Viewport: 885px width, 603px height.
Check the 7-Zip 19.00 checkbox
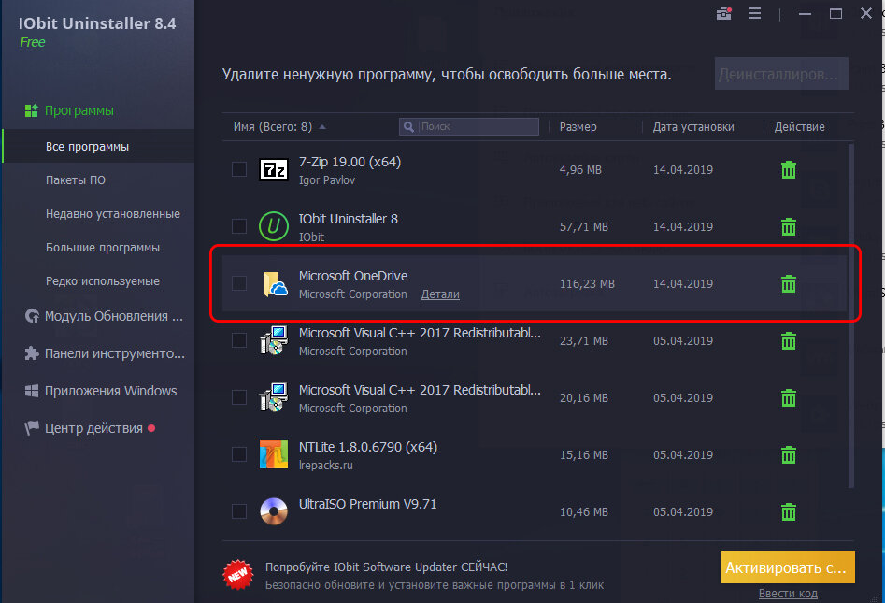point(238,169)
